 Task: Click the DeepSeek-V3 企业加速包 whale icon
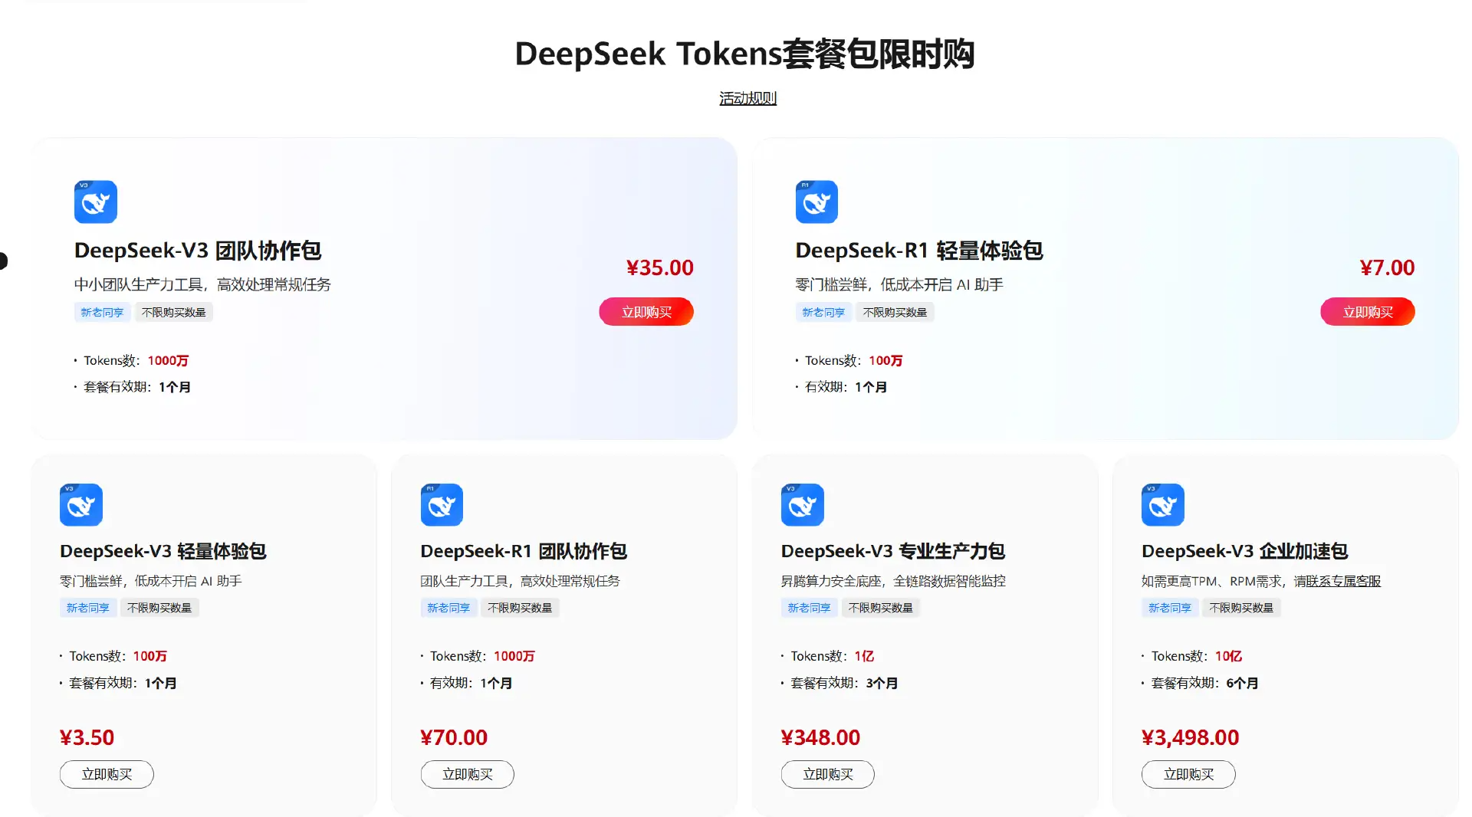[x=1162, y=504]
